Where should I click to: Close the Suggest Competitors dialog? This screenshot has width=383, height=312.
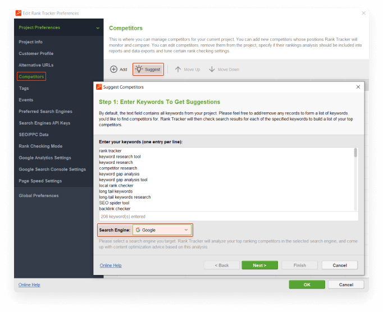pos(358,87)
